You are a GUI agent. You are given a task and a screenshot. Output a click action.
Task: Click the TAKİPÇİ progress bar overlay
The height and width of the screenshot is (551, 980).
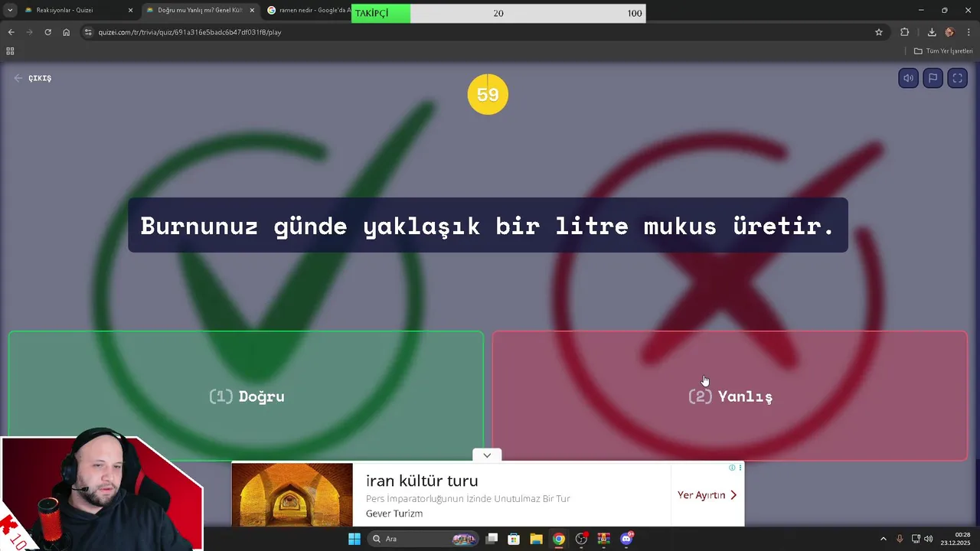coord(498,13)
